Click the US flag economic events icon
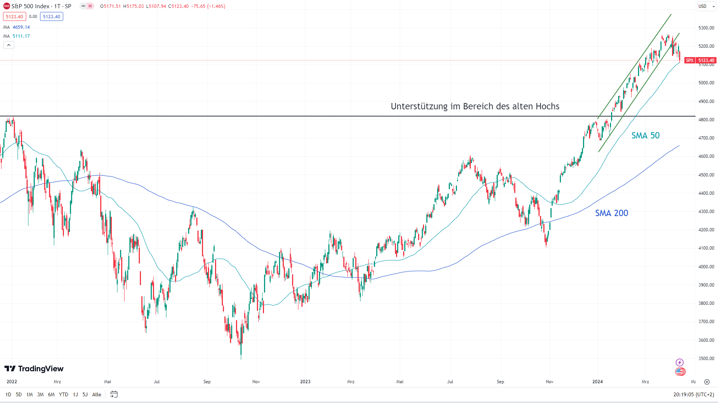The image size is (718, 403). [x=680, y=372]
